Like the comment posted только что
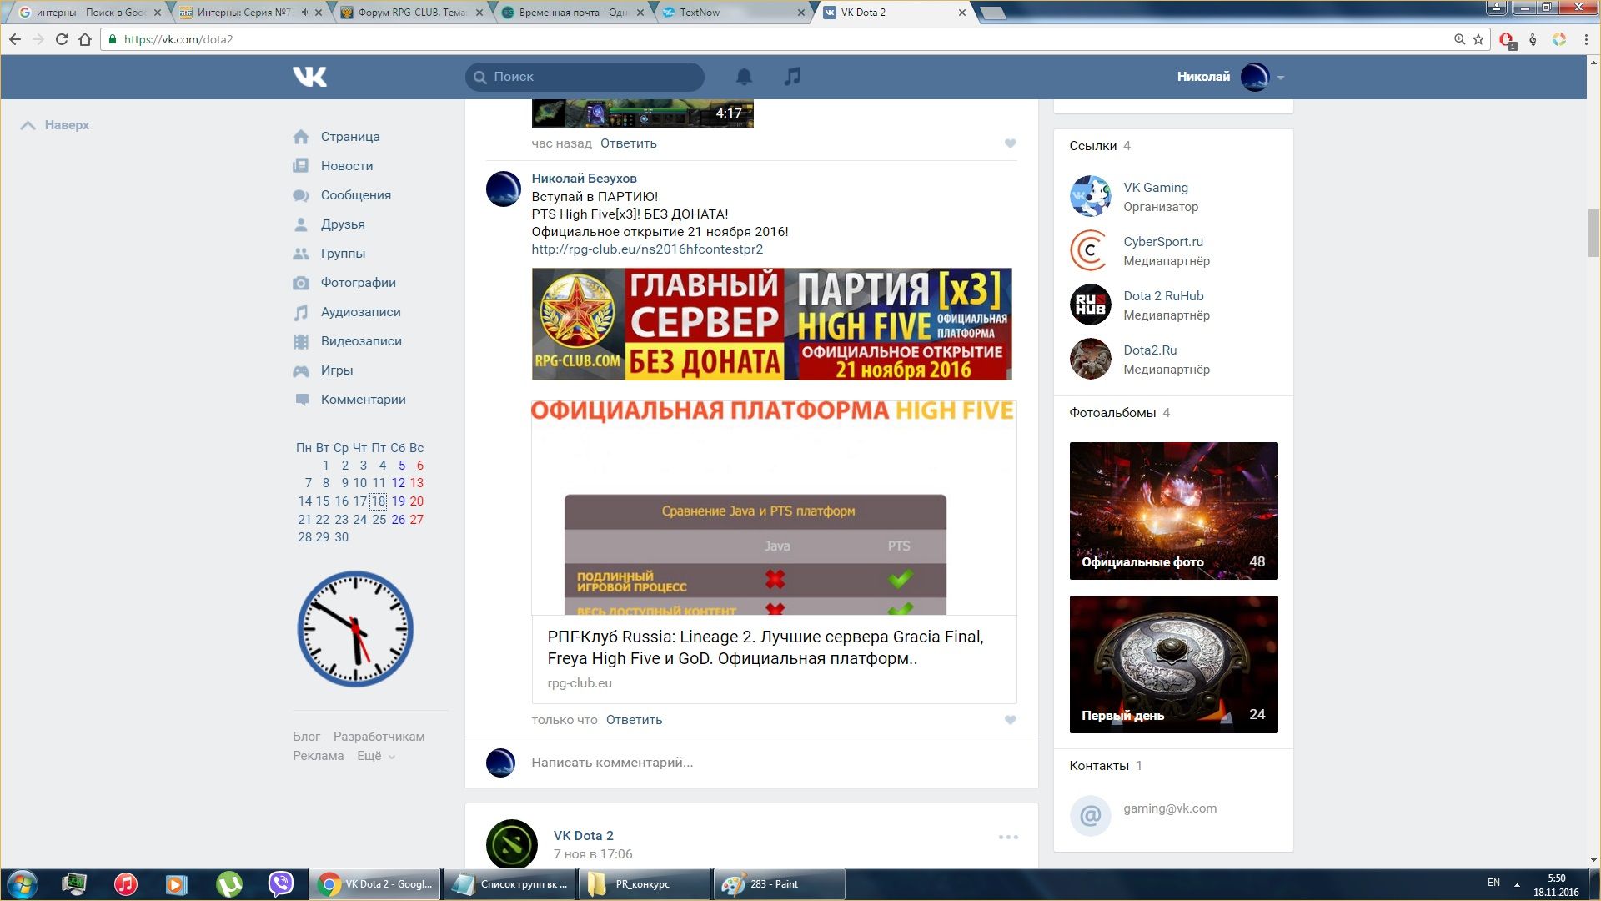 coord(1010,720)
